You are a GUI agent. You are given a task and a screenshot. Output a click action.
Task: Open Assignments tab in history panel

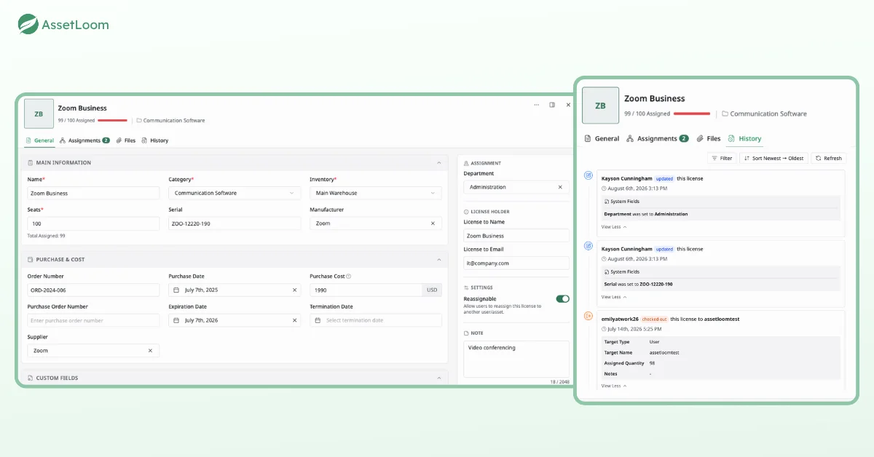pyautogui.click(x=657, y=138)
